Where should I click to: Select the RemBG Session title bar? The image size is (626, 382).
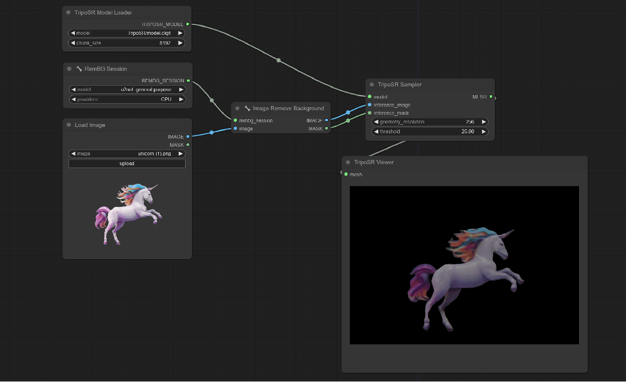pyautogui.click(x=128, y=68)
